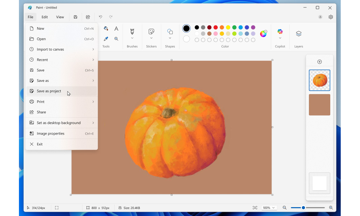360x216 pixels.
Task: Open Paint settings via the gear button
Action: 330,17
